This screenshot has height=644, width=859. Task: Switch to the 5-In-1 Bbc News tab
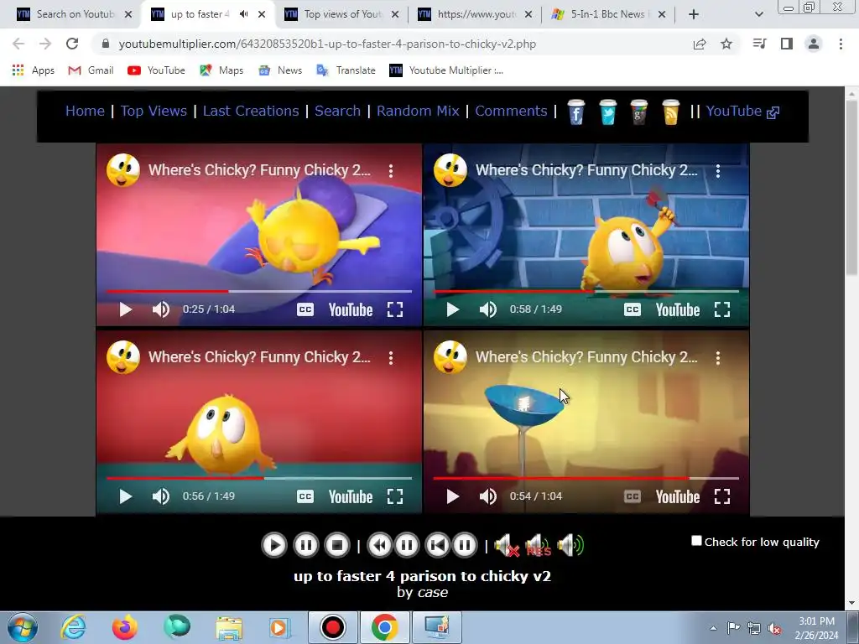(609, 14)
